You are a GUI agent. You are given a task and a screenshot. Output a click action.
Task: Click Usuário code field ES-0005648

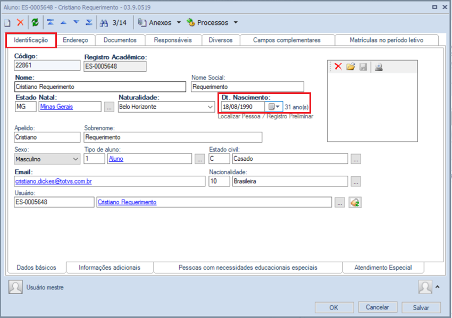click(54, 202)
